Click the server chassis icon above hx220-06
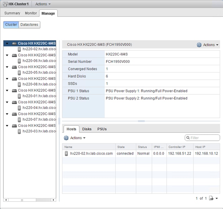 coord(14,55)
